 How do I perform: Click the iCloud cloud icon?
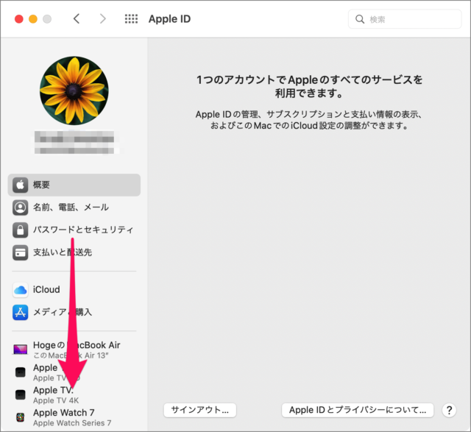pos(20,290)
